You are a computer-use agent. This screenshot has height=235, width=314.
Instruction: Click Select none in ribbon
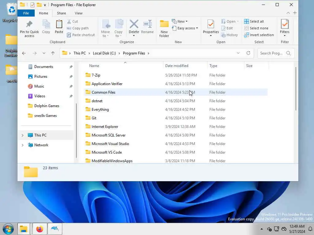pyautogui.click(x=256, y=28)
